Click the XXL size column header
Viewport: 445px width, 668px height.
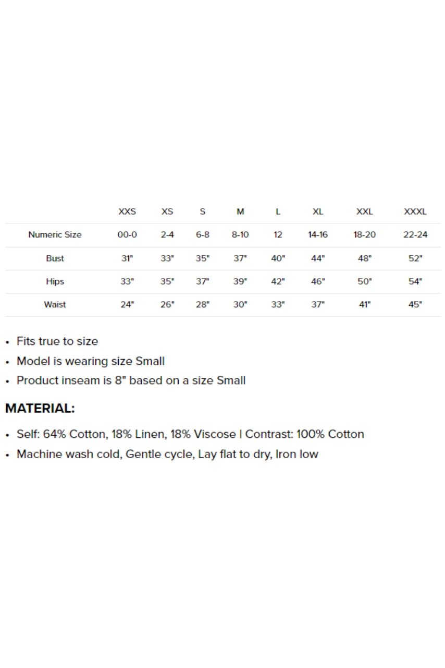point(364,211)
